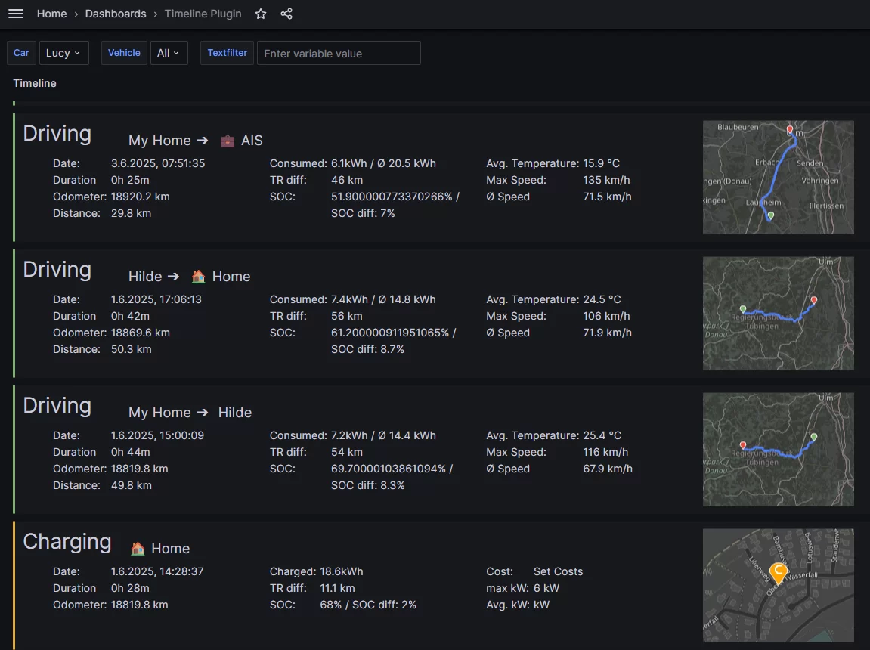Open Dashboards breadcrumb link
The width and height of the screenshot is (870, 650).
click(x=116, y=14)
